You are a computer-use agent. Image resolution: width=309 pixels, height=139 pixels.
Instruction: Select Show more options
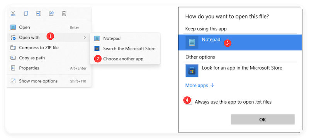(49, 81)
